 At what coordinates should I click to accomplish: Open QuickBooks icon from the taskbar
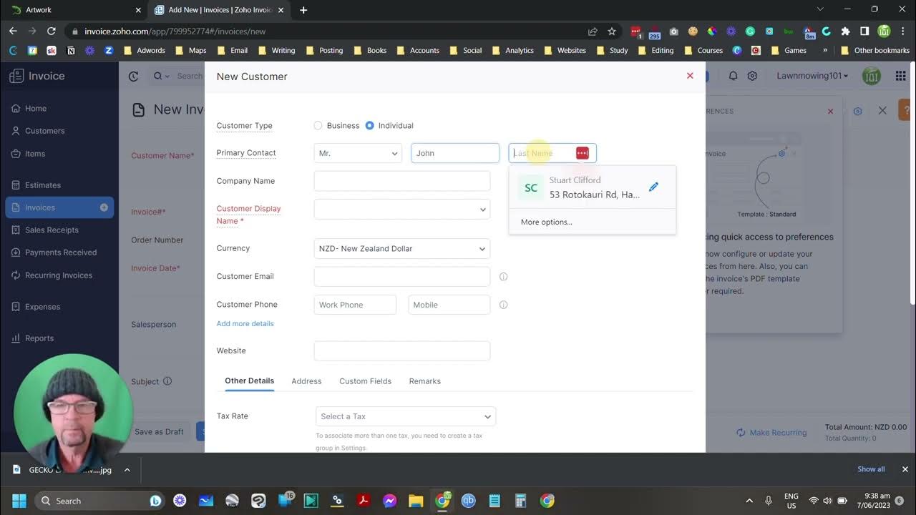469,501
